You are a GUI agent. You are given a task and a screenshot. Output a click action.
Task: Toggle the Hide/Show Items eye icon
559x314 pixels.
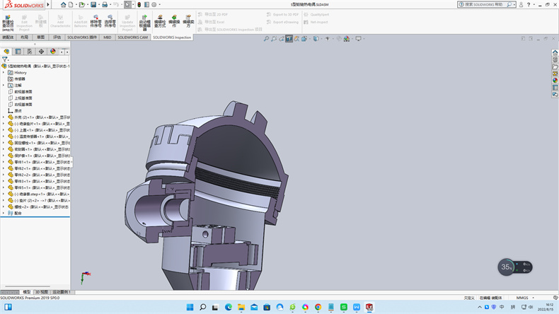[x=328, y=39]
